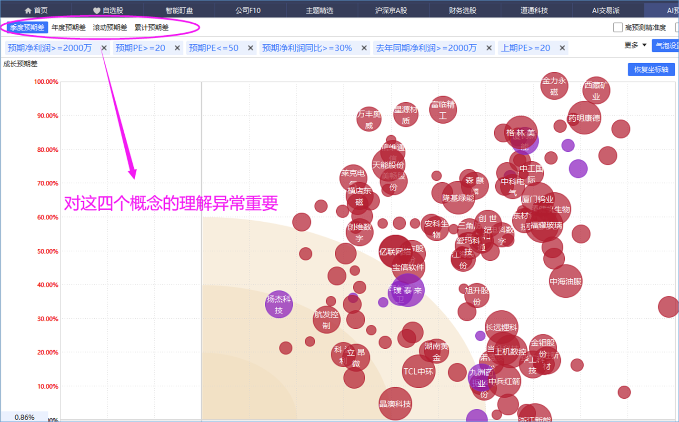Select the 航发控制 bubble
The height and width of the screenshot is (422, 679).
coord(327,319)
